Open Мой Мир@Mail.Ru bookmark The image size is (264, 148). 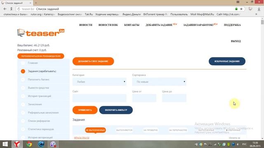pos(202,14)
